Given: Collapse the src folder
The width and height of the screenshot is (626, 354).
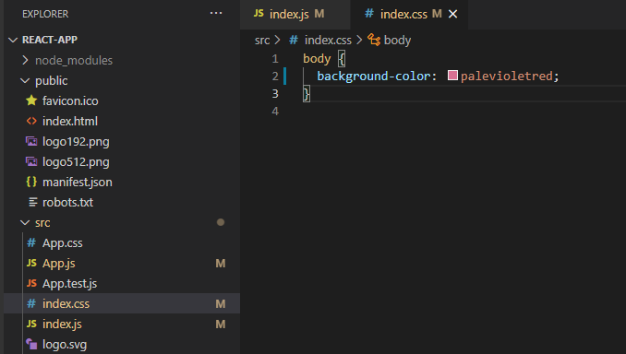Looking at the screenshot, I should (x=25, y=222).
